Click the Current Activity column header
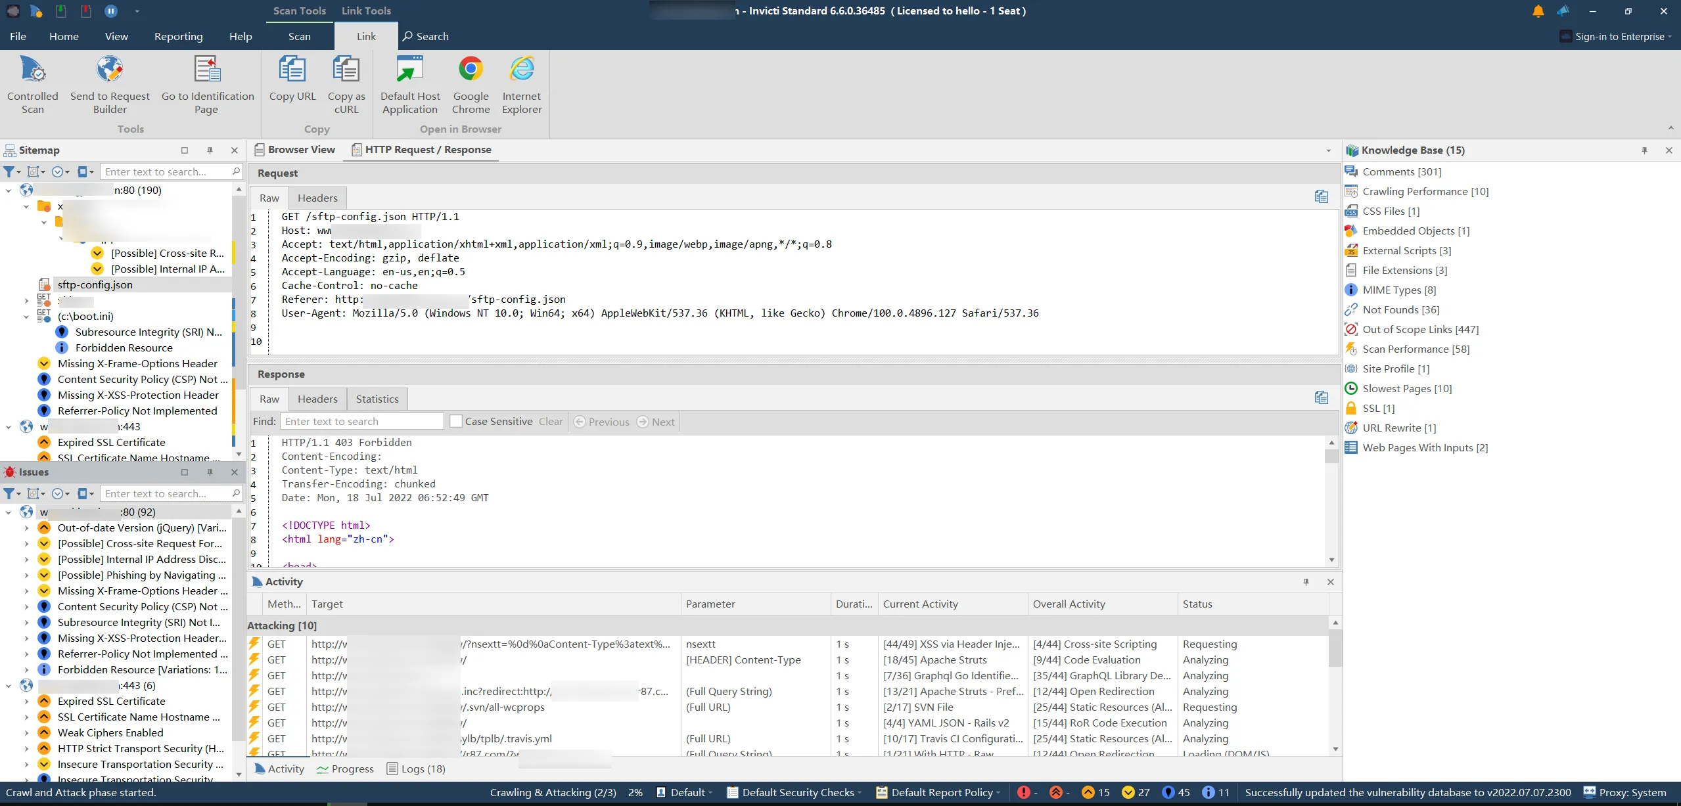This screenshot has width=1681, height=806. coord(952,604)
